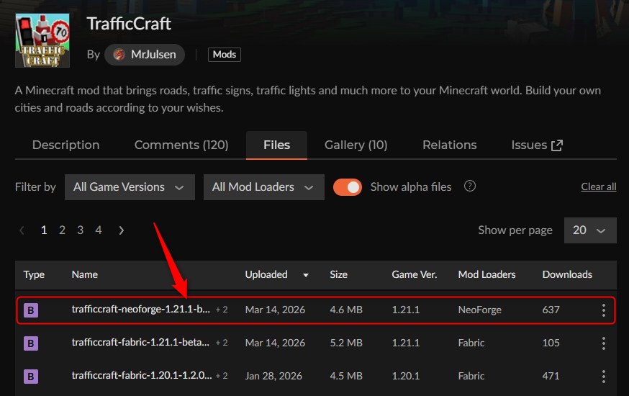This screenshot has width=629, height=396.
Task: Click the NeoForge mod loader cell
Action: click(480, 310)
